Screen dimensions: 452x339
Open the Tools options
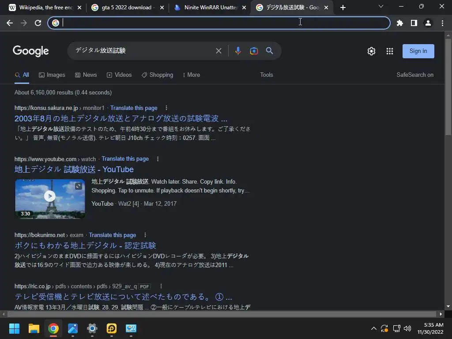point(266,75)
